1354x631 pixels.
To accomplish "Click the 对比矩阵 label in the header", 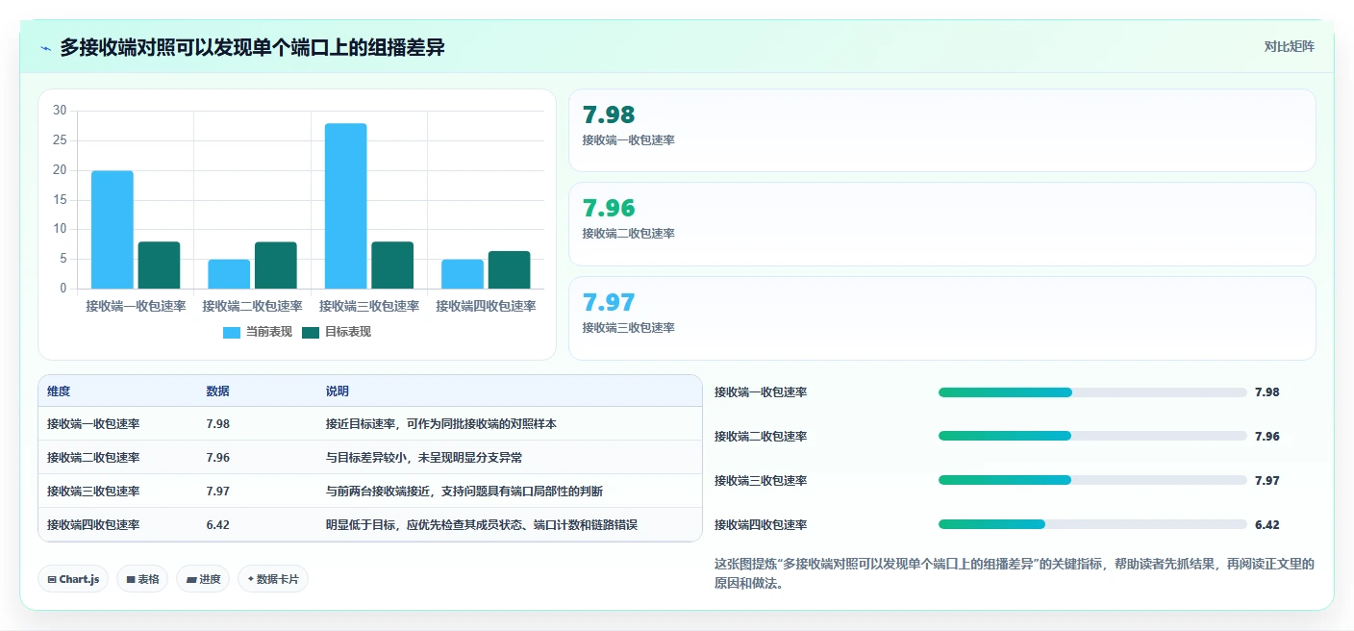I will 1289,46.
